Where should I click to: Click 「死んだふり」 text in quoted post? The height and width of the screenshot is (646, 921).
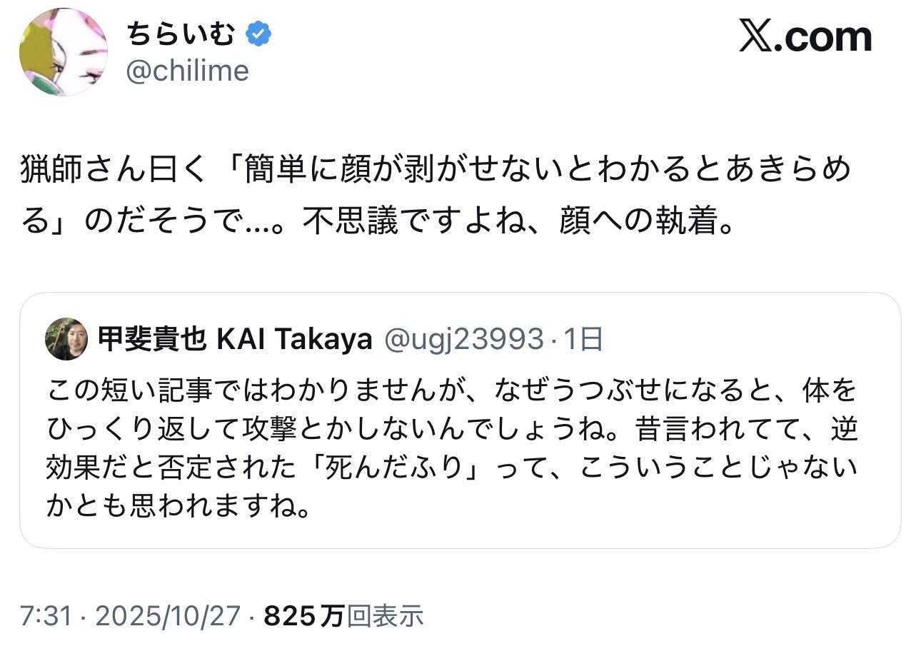tap(380, 468)
